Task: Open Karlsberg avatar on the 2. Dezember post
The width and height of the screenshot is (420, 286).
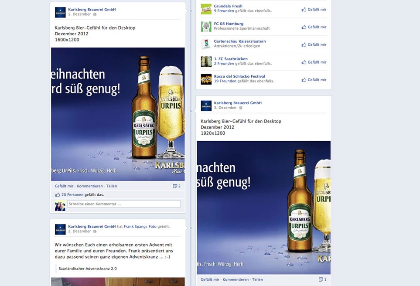Action: point(60,229)
